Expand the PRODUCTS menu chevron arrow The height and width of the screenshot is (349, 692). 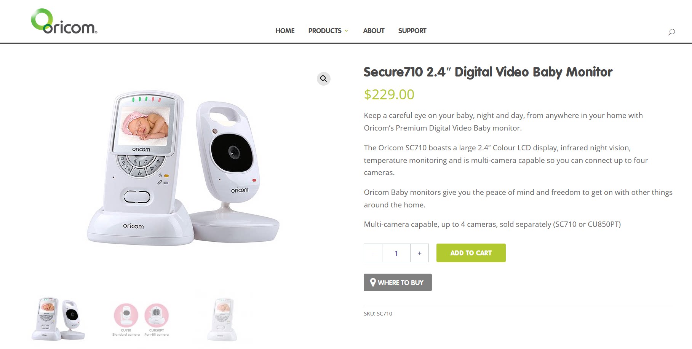pos(346,31)
